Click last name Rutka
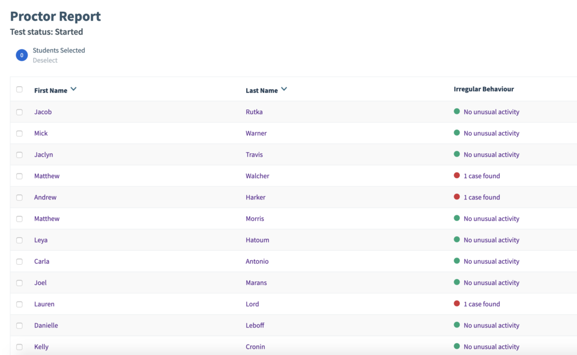577x355 pixels. click(x=254, y=112)
